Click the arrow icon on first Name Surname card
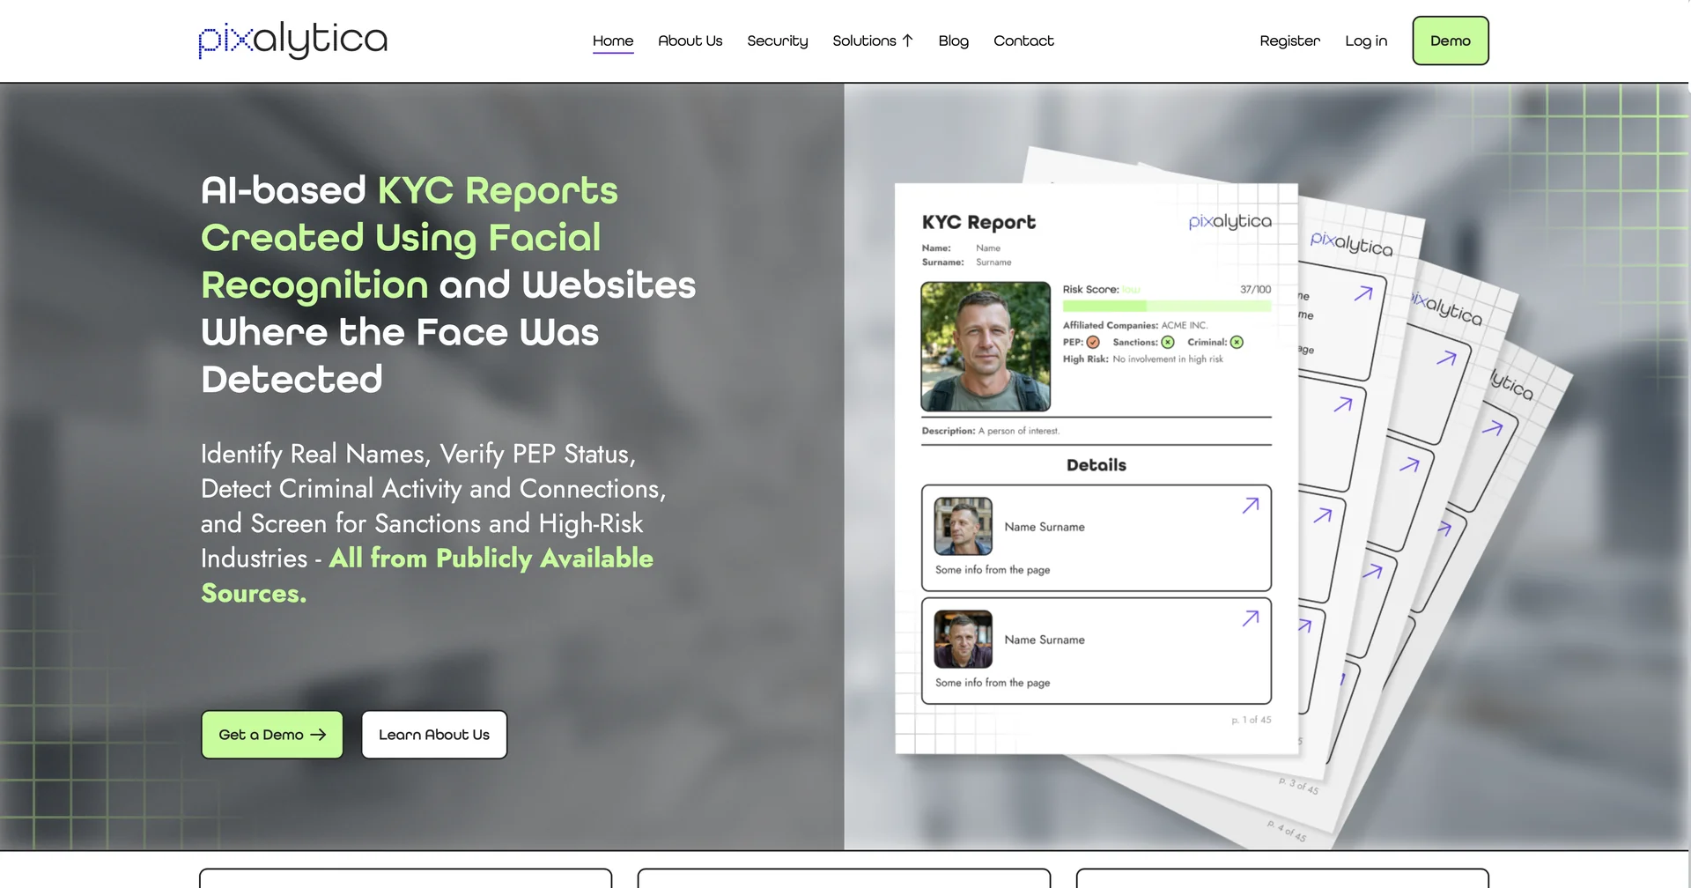1691x888 pixels. point(1251,505)
